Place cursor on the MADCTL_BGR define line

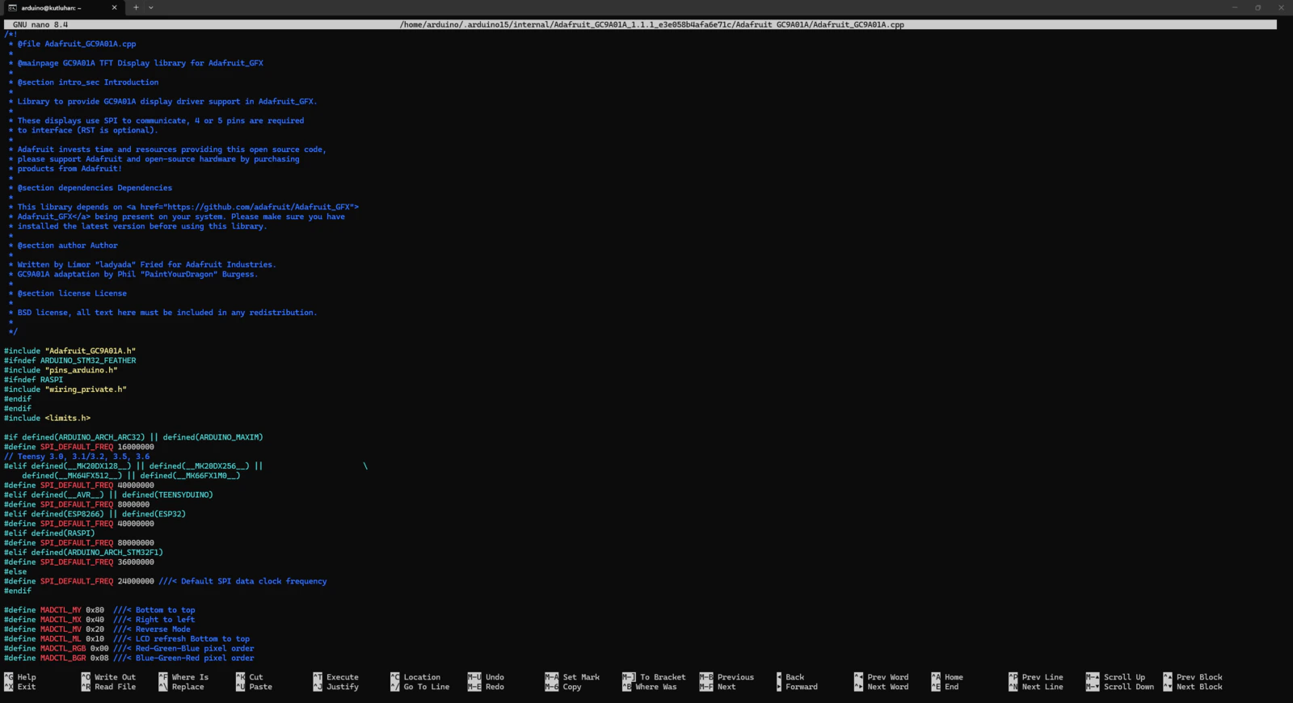click(128, 658)
